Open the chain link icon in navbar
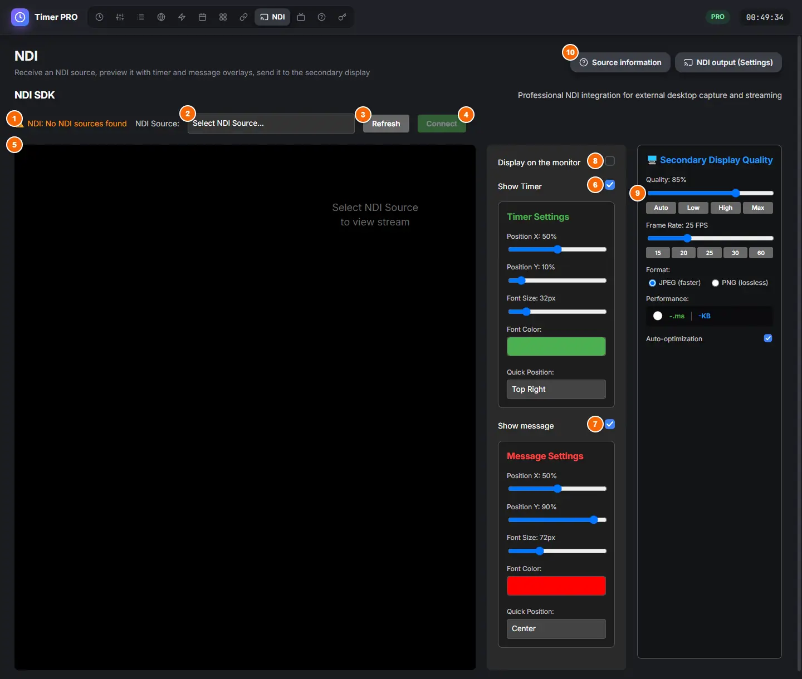The width and height of the screenshot is (802, 679). (243, 17)
